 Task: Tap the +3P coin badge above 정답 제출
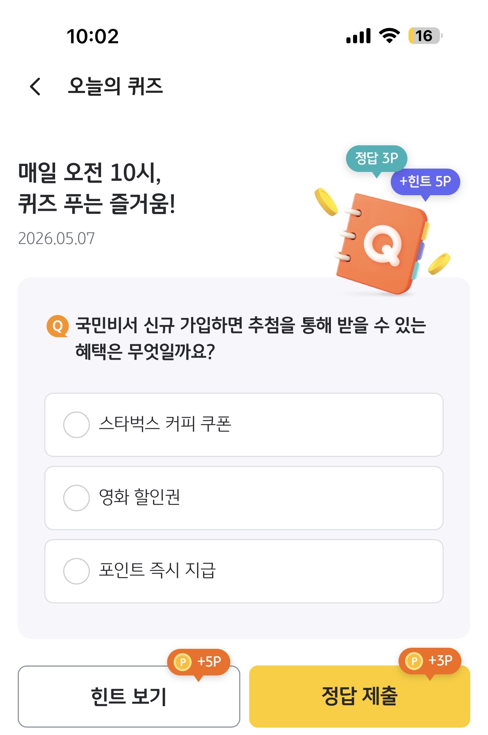(x=430, y=661)
